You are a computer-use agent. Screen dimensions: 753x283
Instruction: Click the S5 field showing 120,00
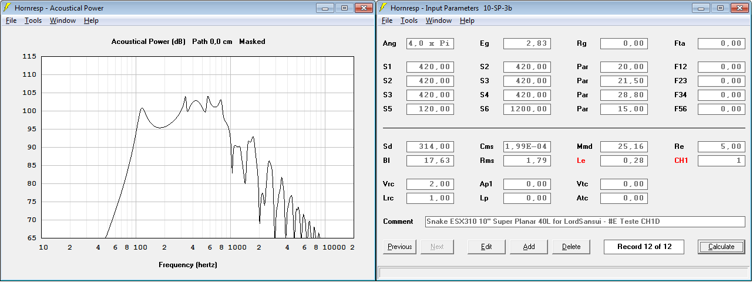coord(430,109)
